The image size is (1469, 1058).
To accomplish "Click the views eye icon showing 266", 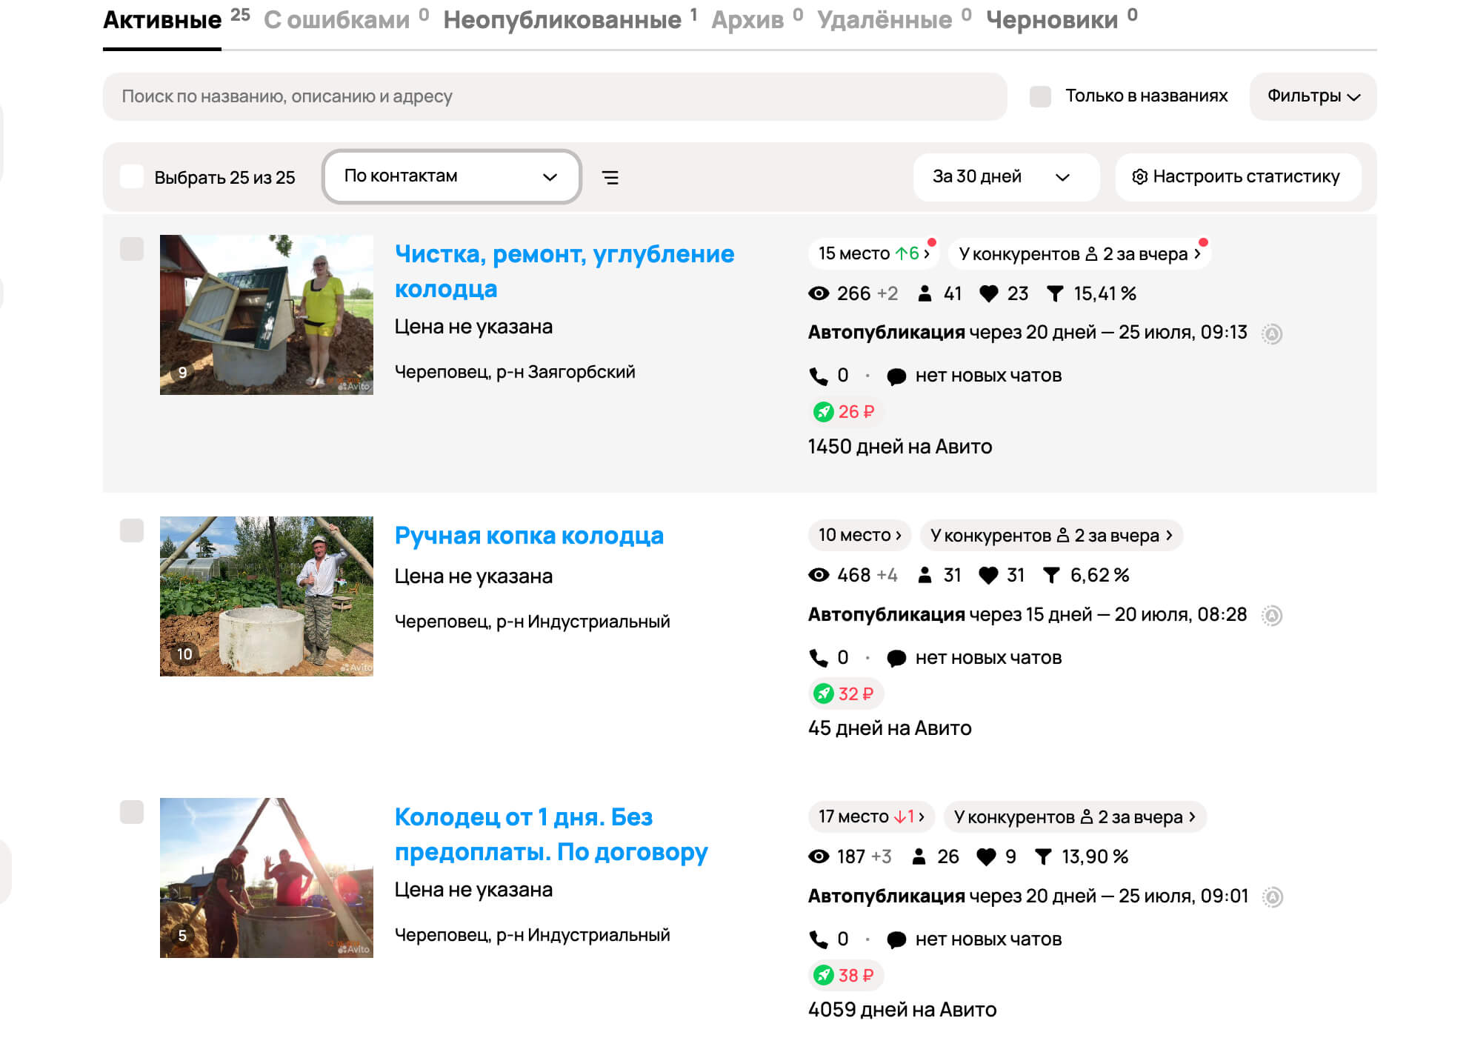I will (819, 294).
